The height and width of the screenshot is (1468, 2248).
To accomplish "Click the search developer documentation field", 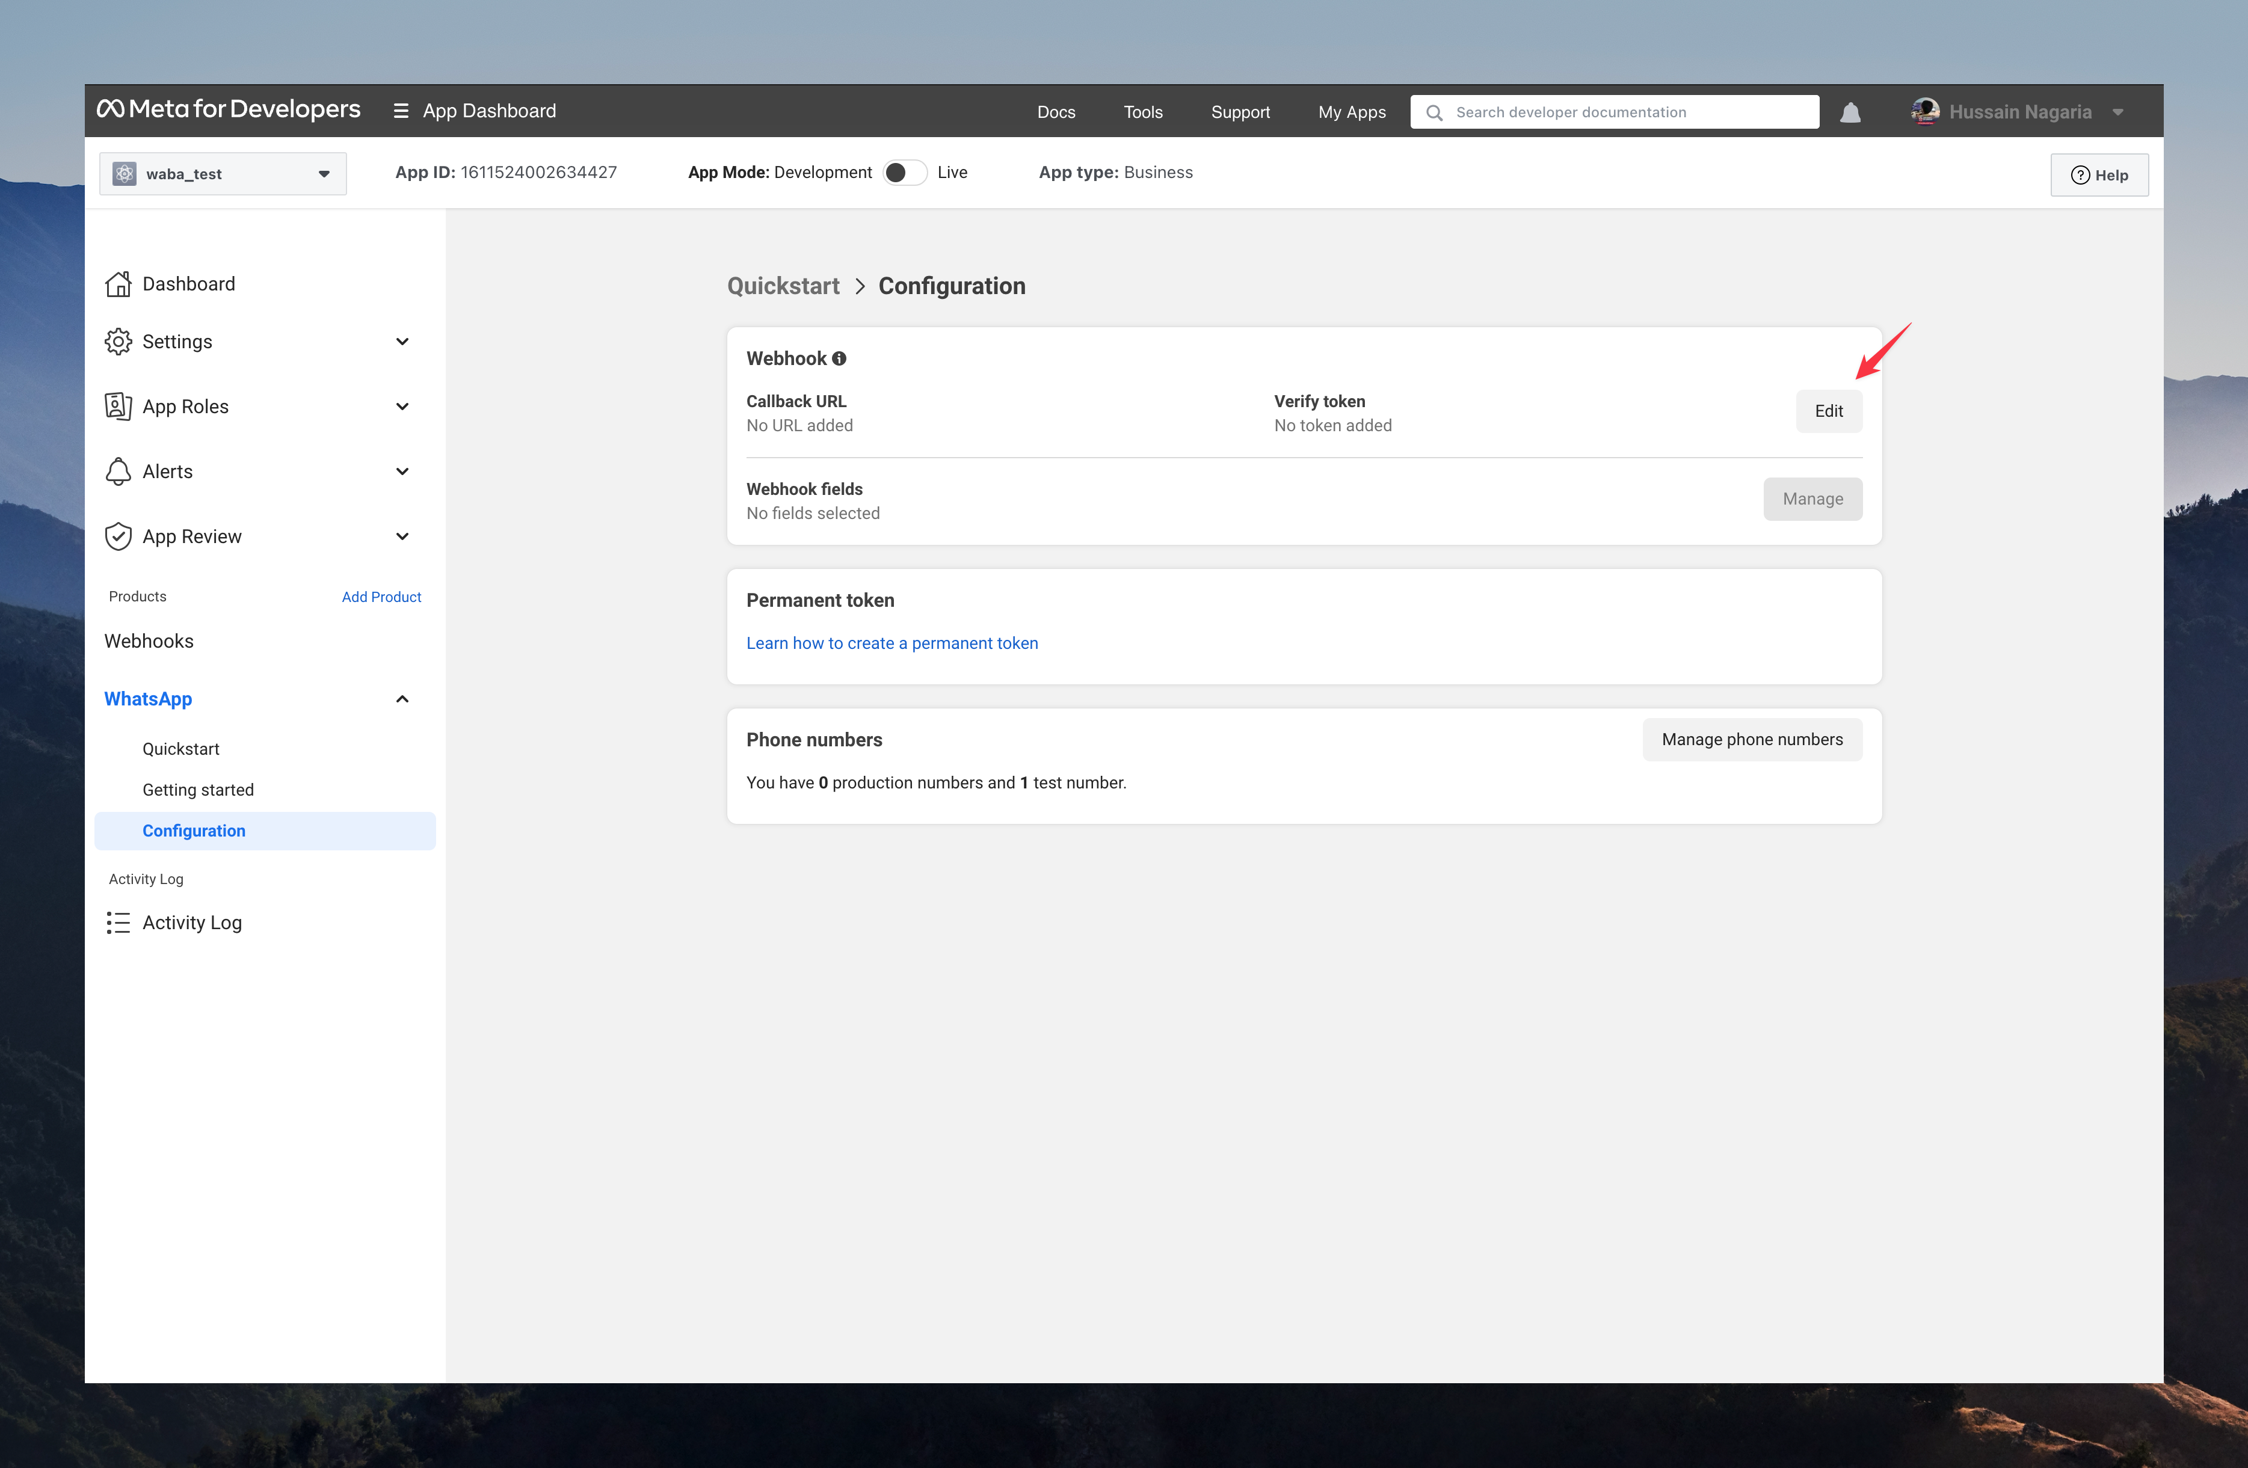I will coord(1614,111).
